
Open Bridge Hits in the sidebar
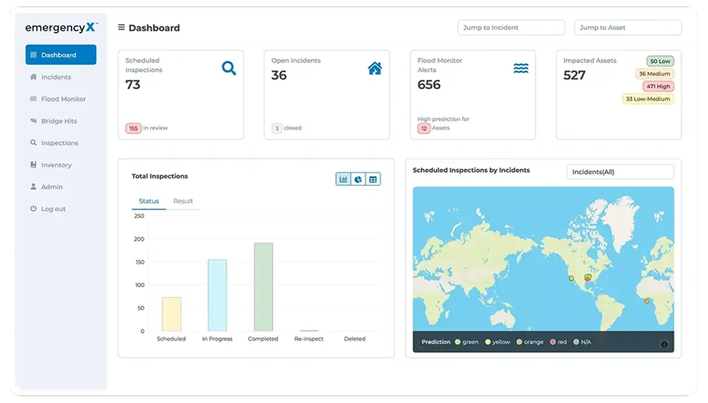pyautogui.click(x=53, y=121)
